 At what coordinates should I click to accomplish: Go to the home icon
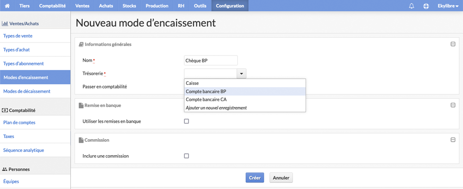click(7, 6)
